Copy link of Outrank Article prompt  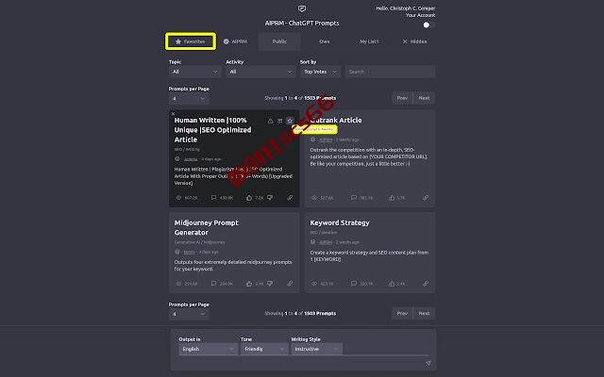click(x=426, y=198)
